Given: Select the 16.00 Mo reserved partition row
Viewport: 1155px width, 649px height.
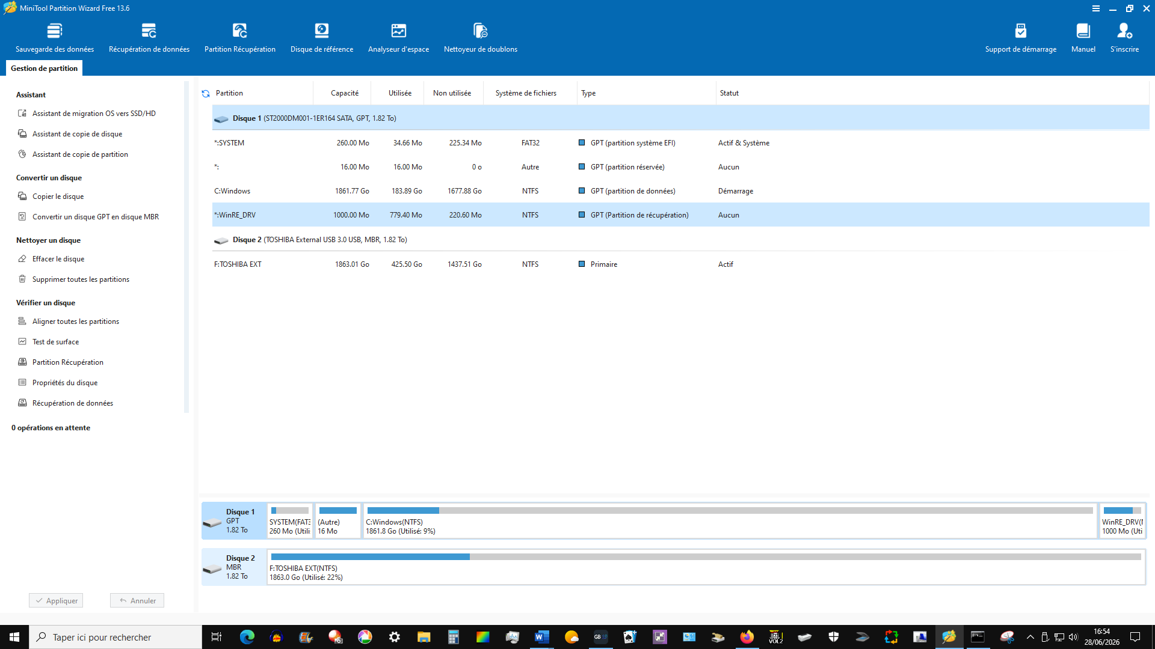Looking at the screenshot, I should (680, 167).
